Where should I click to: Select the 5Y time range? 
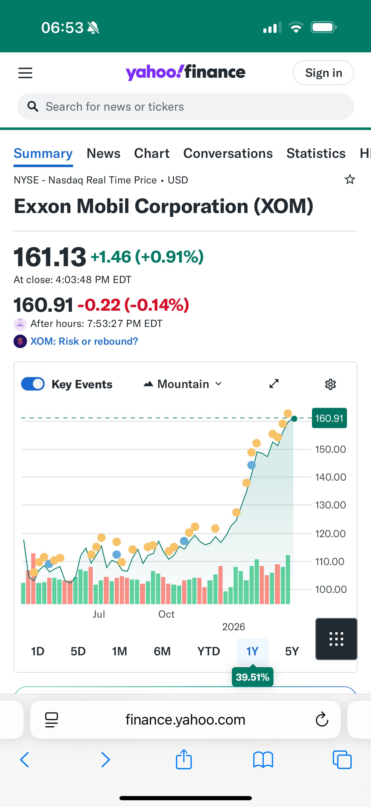click(x=291, y=651)
